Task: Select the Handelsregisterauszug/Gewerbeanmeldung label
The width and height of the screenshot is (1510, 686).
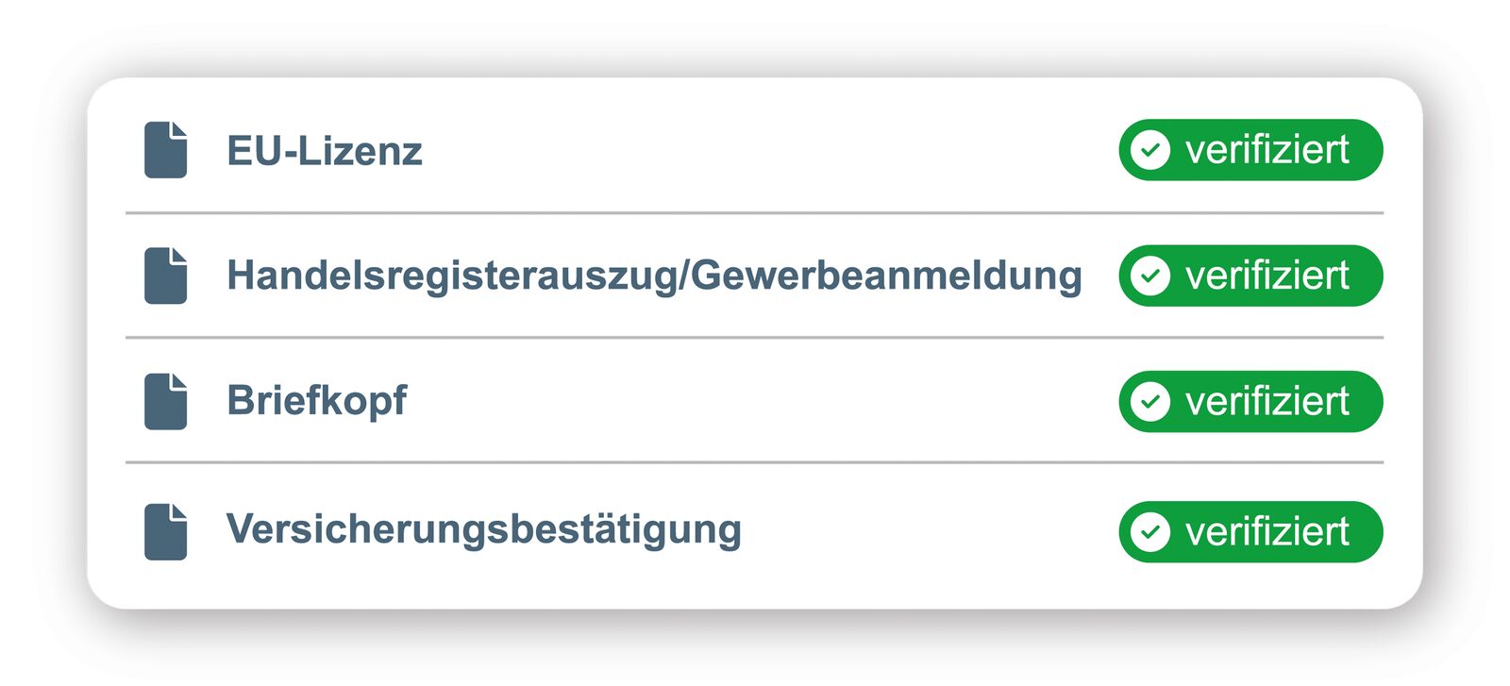Action: [x=653, y=276]
